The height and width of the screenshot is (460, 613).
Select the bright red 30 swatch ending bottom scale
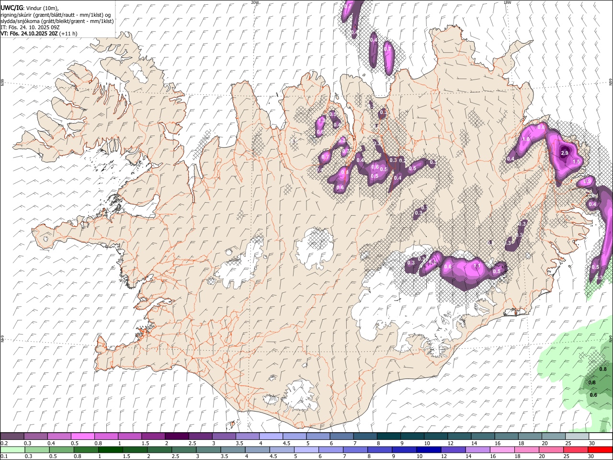(x=601, y=450)
